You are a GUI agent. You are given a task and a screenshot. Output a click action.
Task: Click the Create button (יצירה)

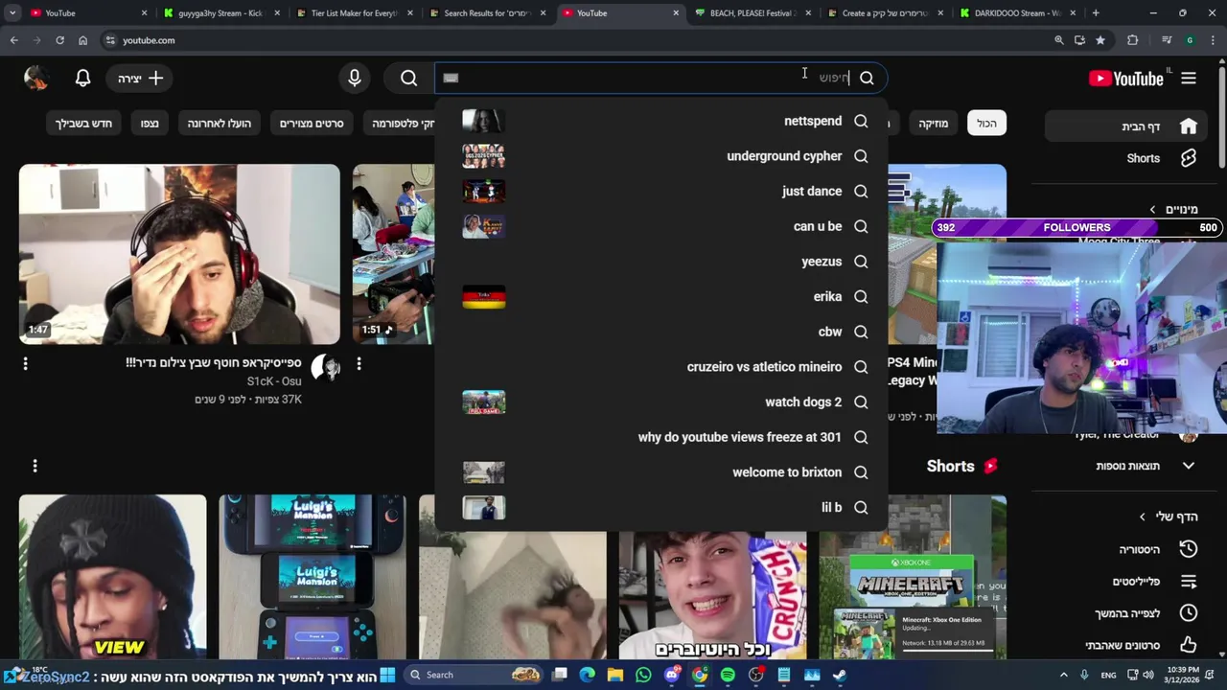[x=140, y=79]
